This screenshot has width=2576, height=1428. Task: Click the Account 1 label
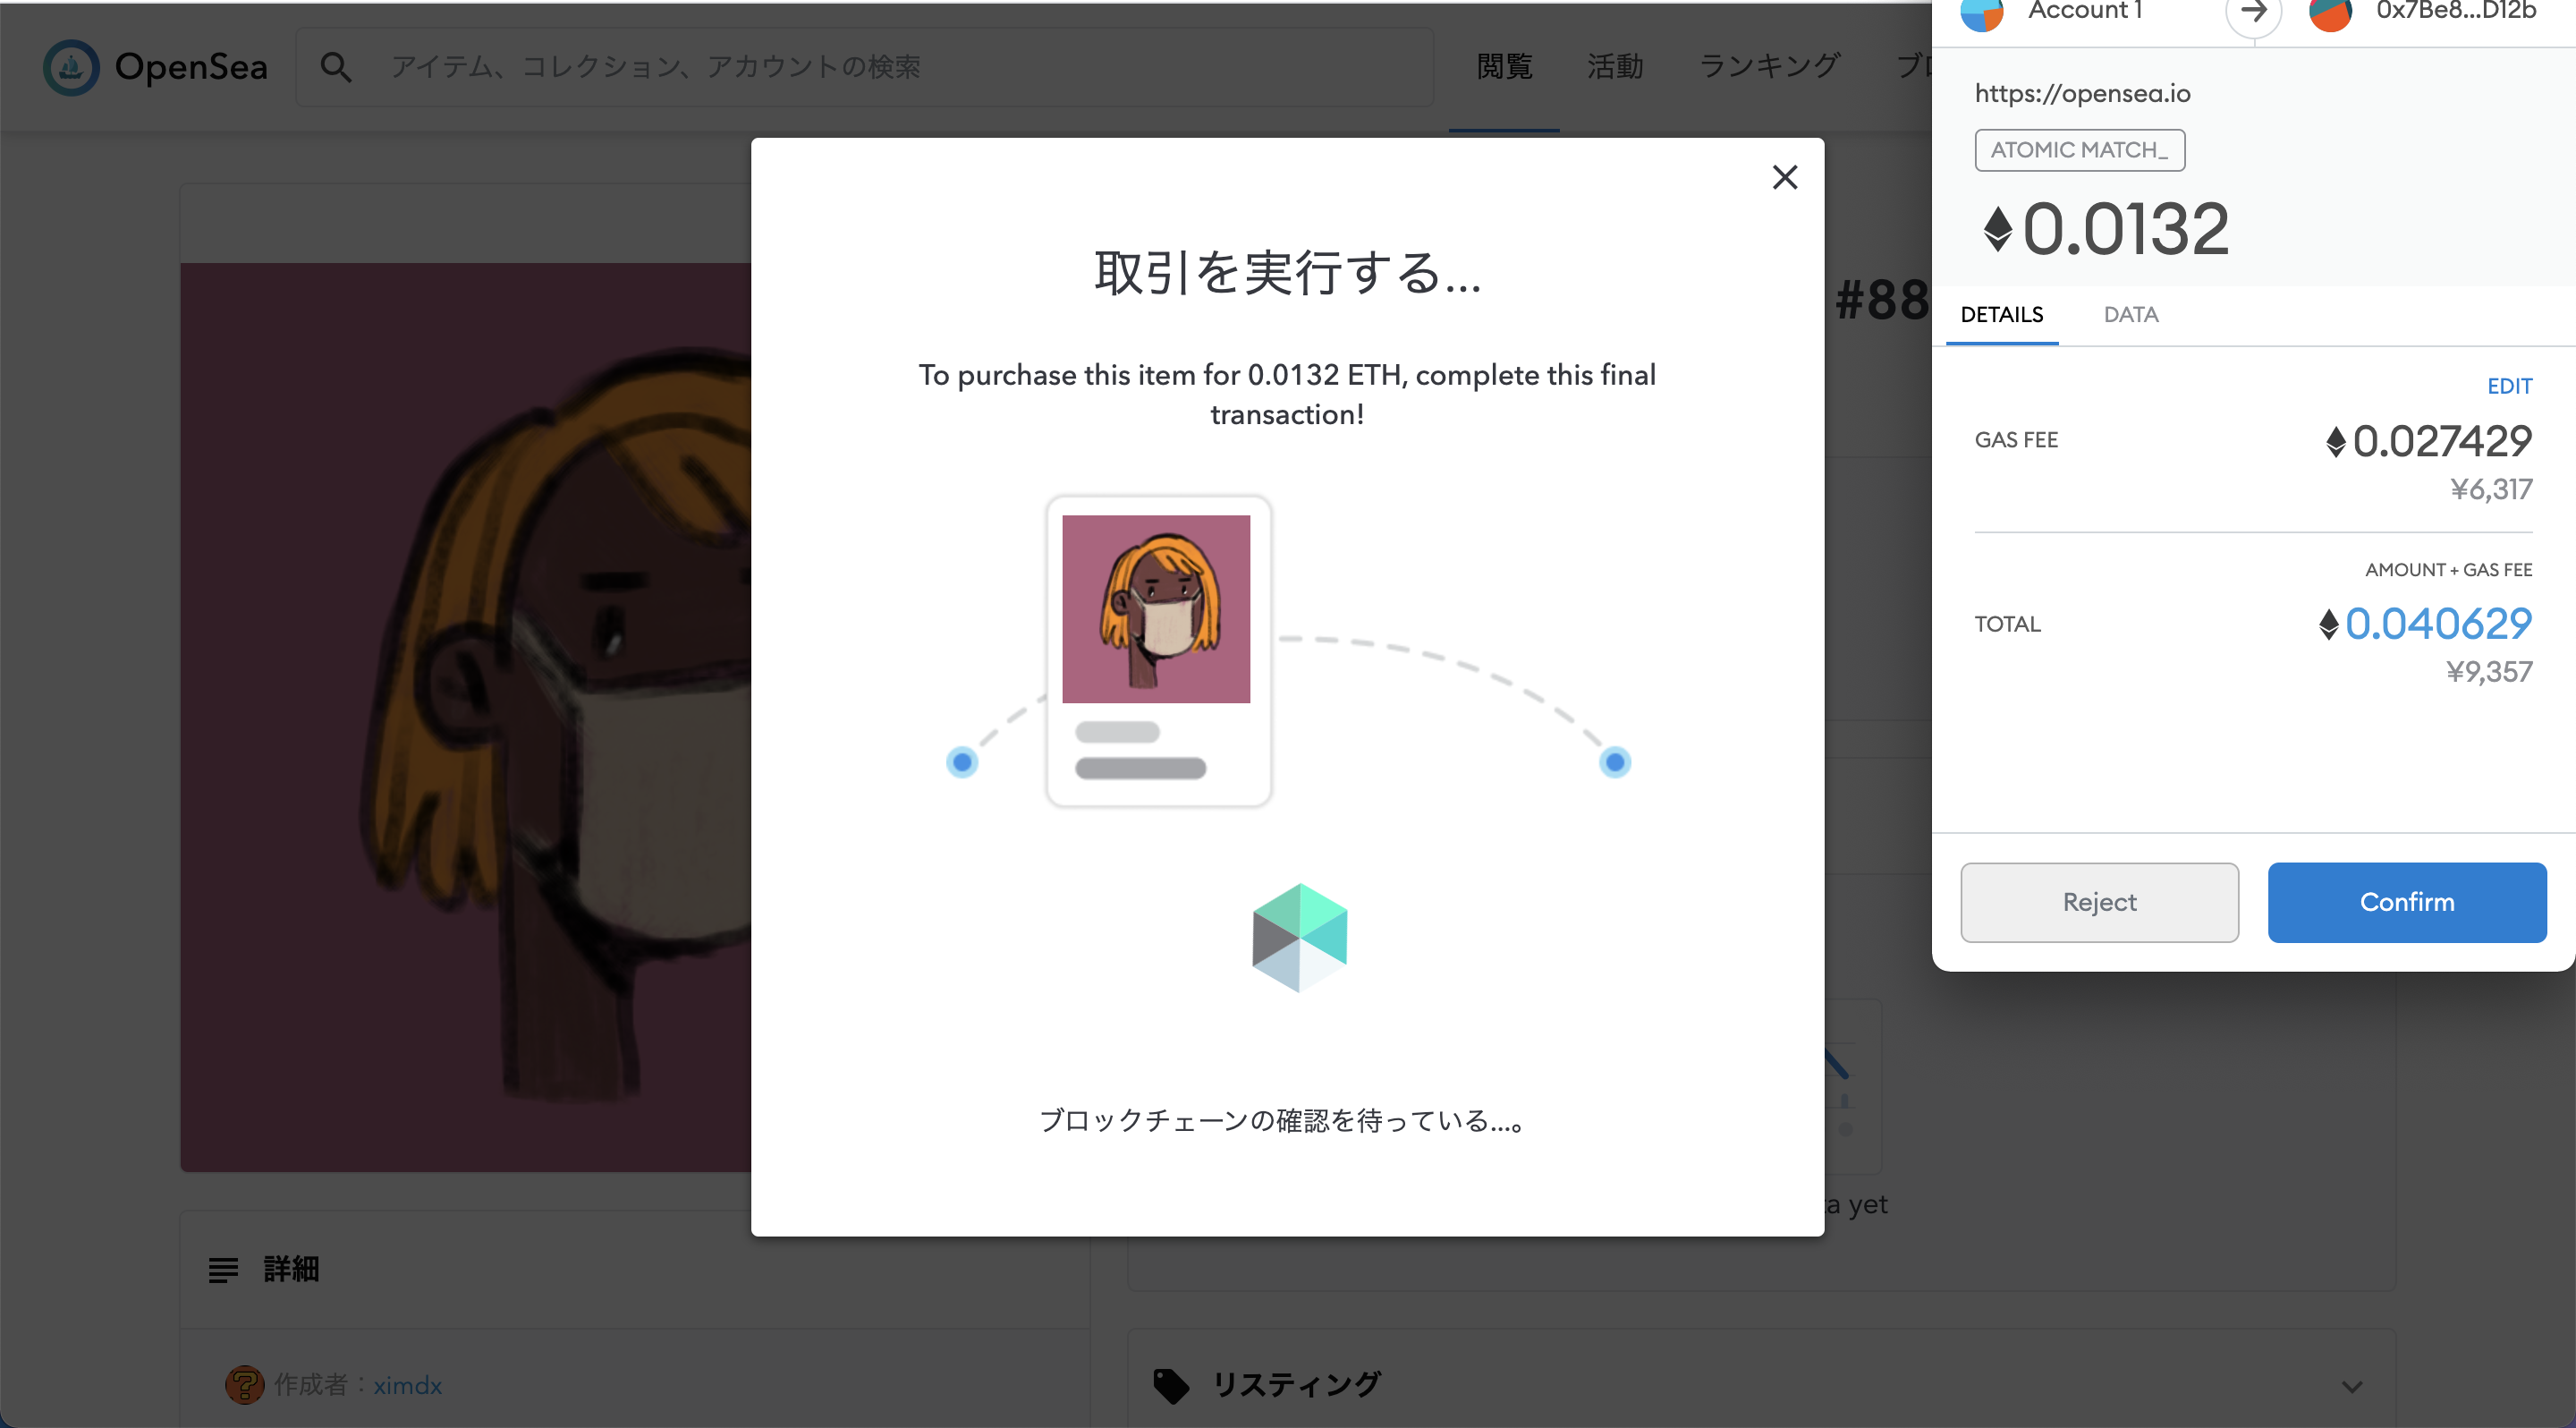pos(2084,10)
